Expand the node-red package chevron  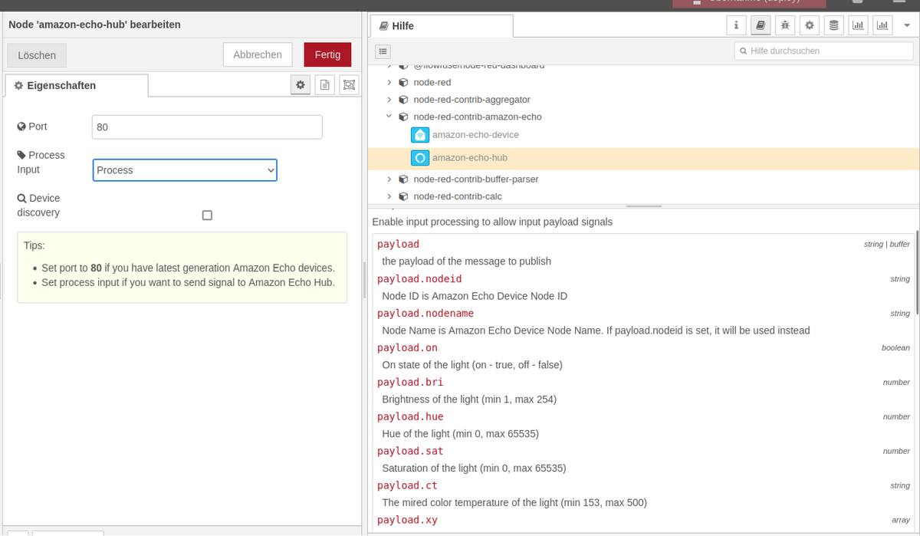[x=389, y=82]
